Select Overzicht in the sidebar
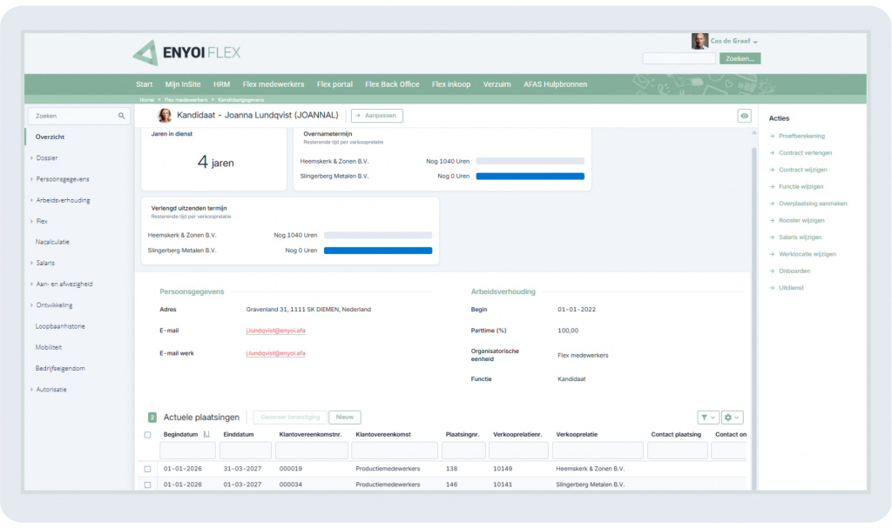Screen dimensions: 892x528 tap(50, 137)
